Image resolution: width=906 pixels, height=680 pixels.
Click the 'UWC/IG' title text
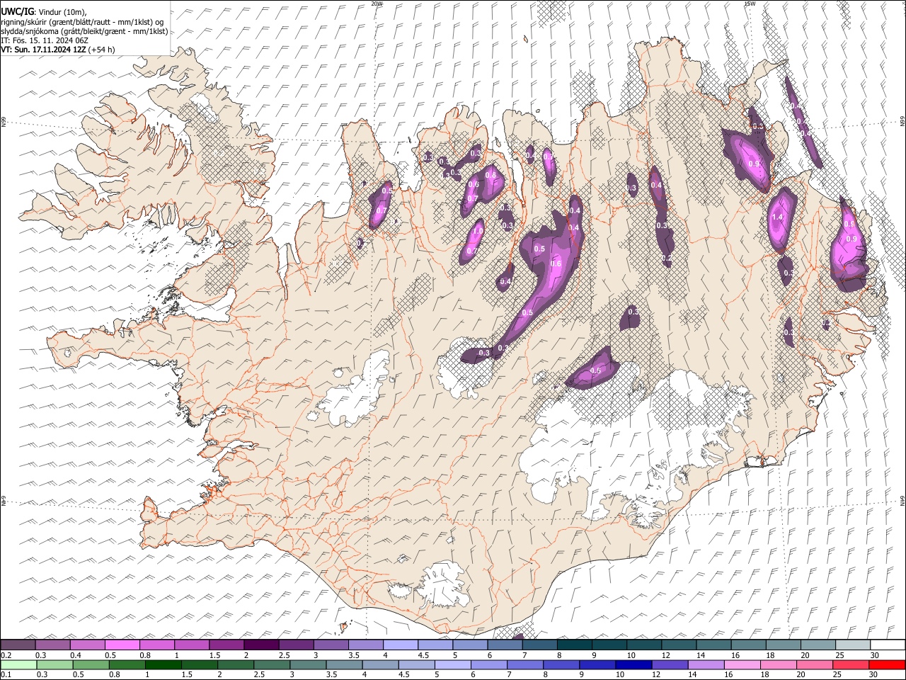[x=17, y=12]
